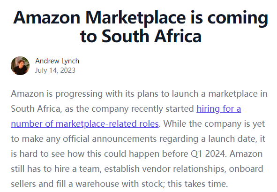Click the author name Andrew Lynch
The height and width of the screenshot is (192, 277).
coord(57,61)
